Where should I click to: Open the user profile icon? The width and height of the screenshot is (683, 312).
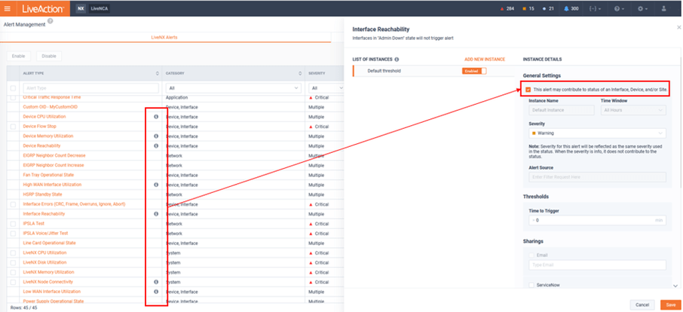(x=664, y=9)
